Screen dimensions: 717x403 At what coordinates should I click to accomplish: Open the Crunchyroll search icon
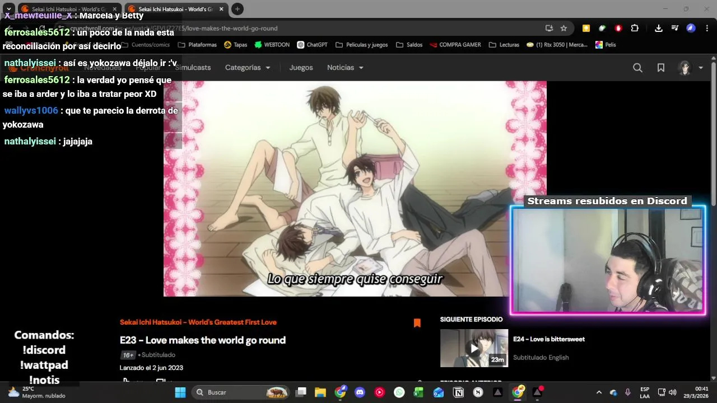pyautogui.click(x=637, y=68)
